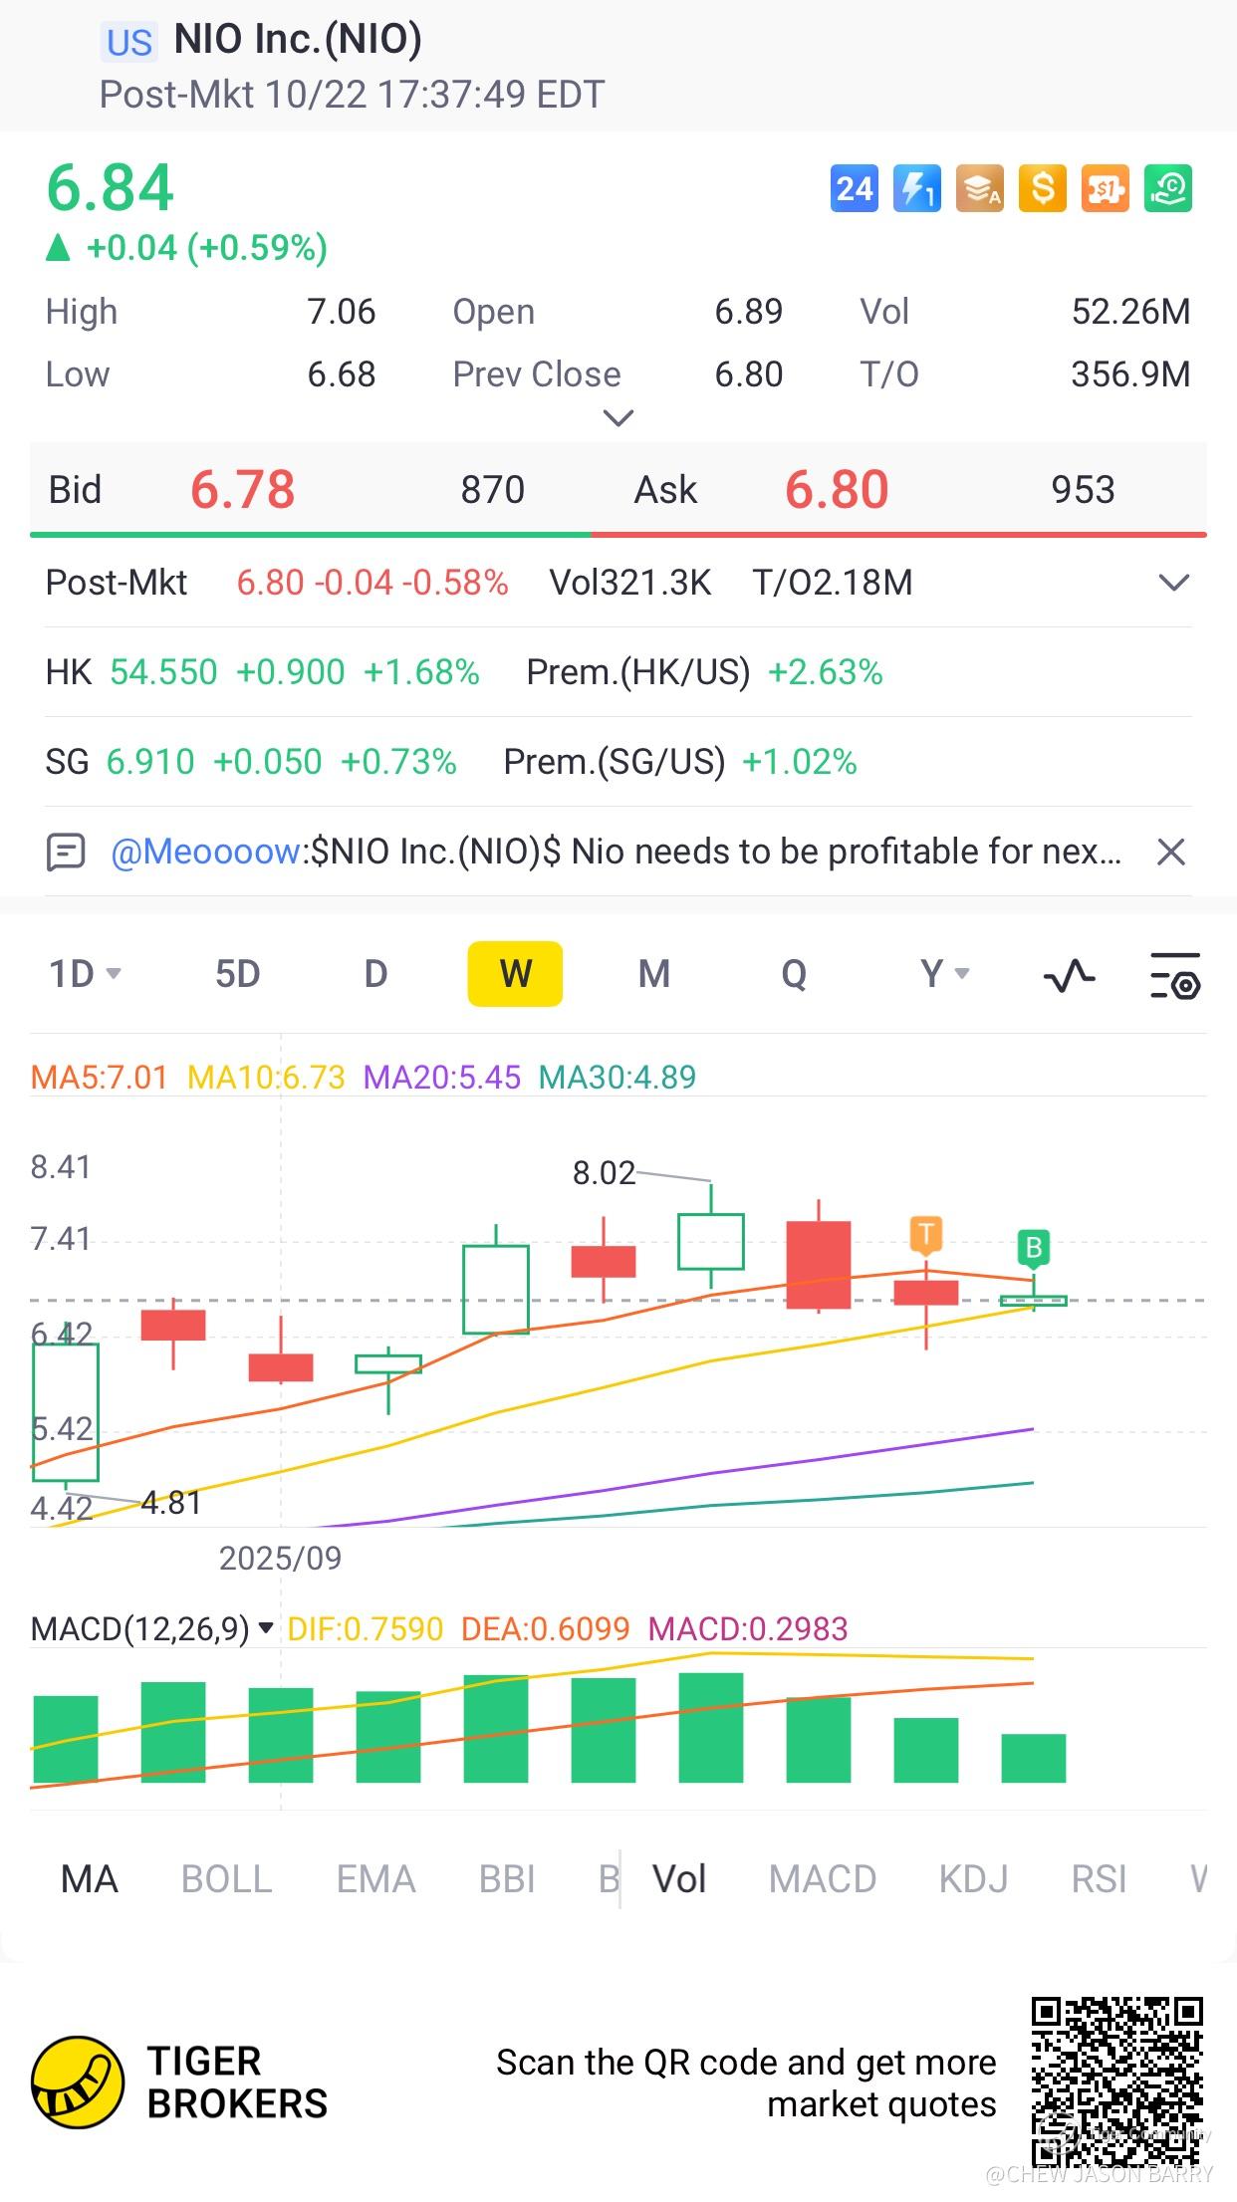Switch main indicator to BBI
This screenshot has height=2202, width=1237.
coord(507,1879)
